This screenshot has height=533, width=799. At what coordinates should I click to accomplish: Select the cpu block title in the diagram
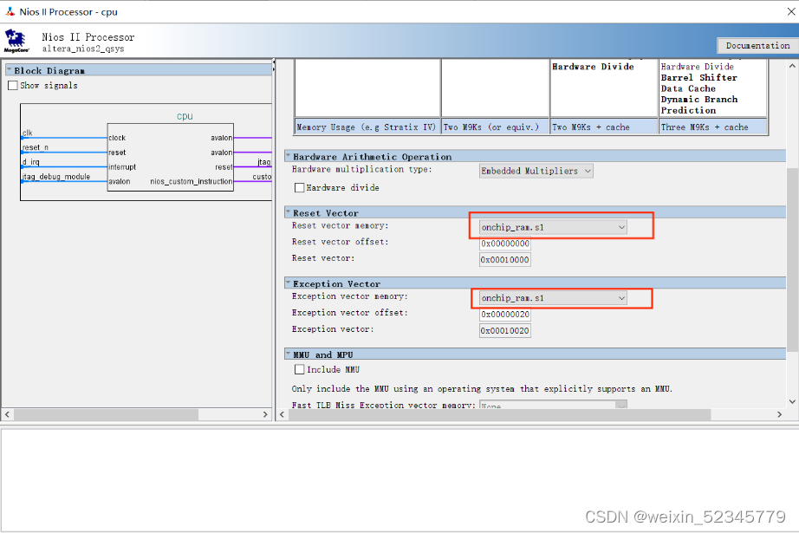[185, 116]
